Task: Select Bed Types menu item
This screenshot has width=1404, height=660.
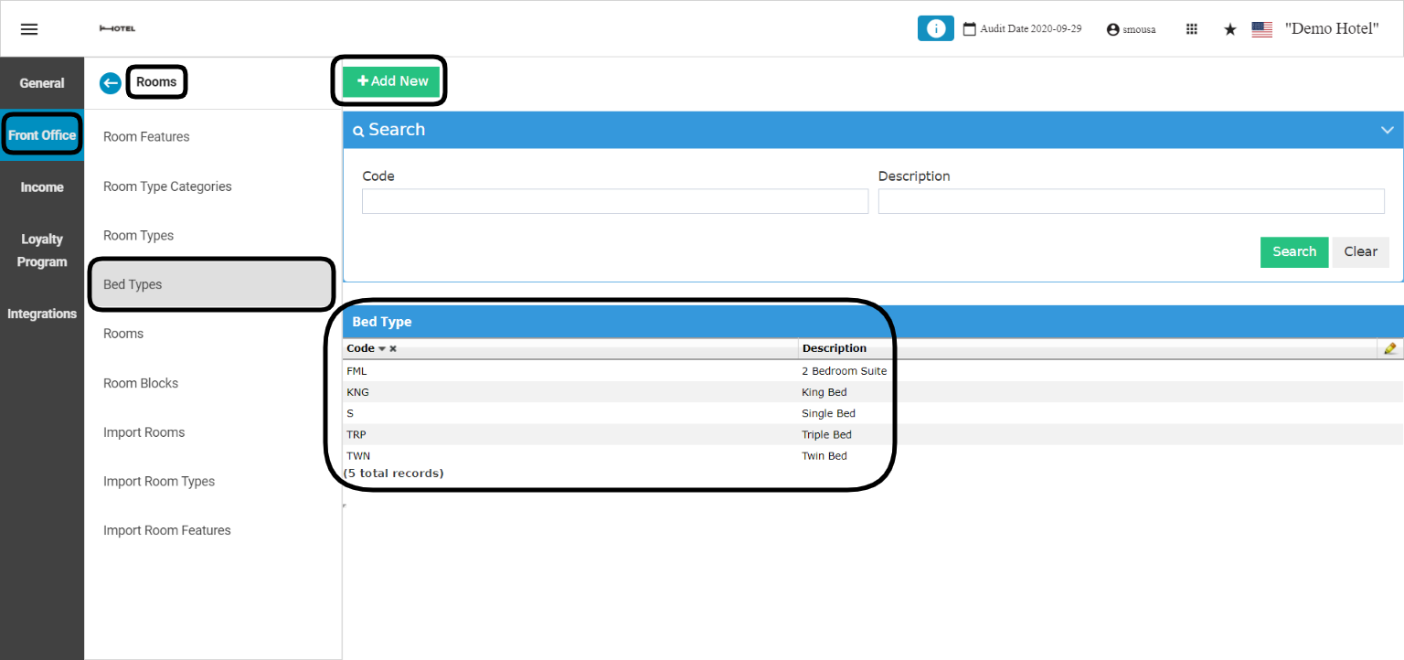Action: click(213, 285)
